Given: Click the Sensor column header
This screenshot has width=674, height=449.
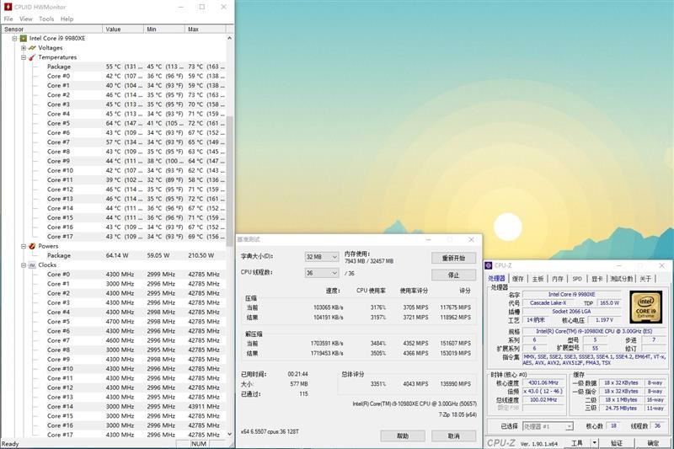Looking at the screenshot, I should [51, 29].
